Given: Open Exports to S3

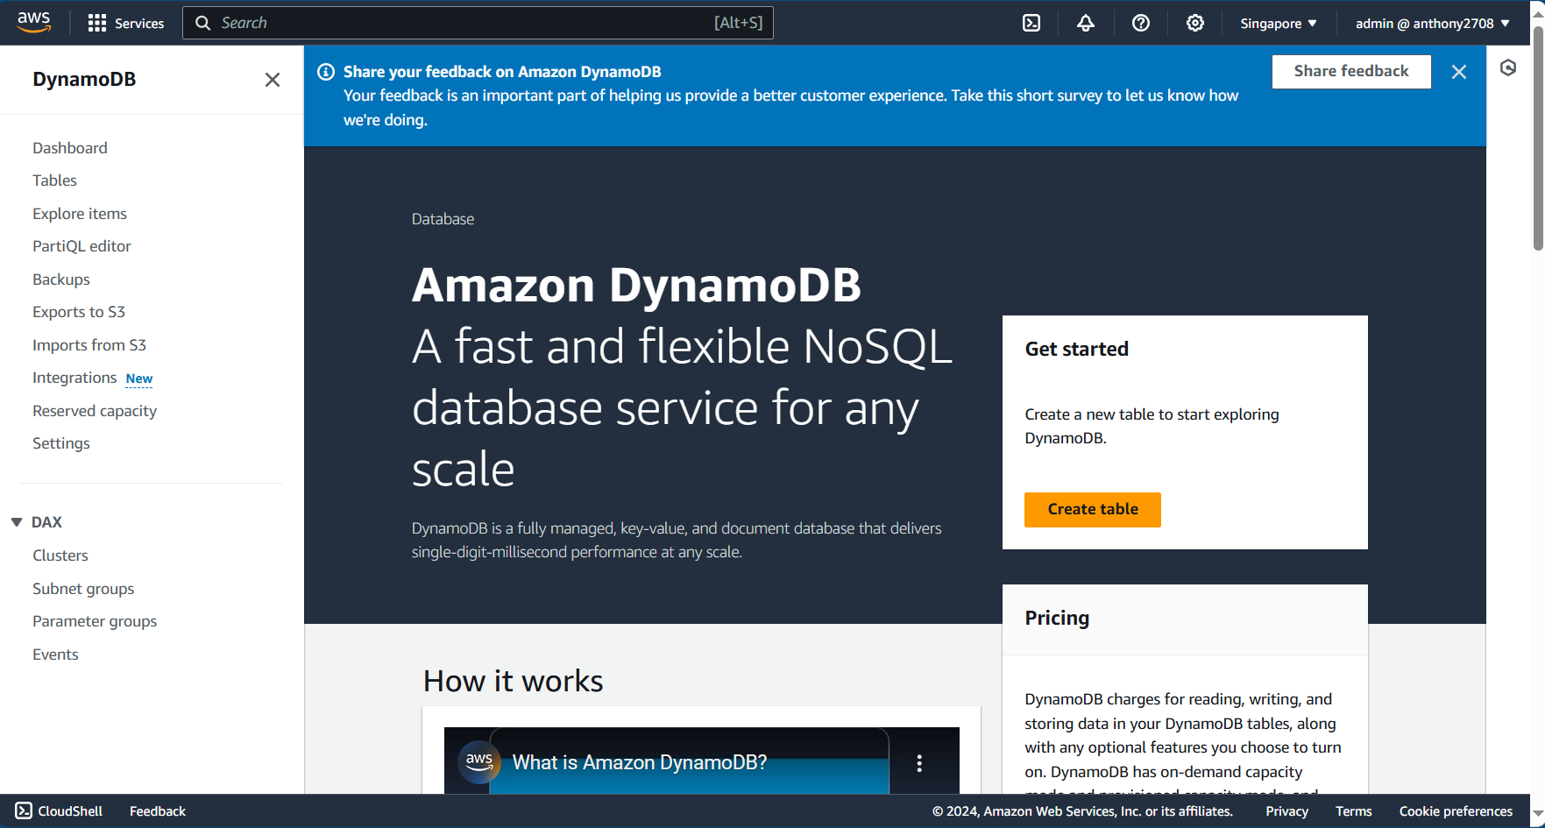Looking at the screenshot, I should pos(79,312).
